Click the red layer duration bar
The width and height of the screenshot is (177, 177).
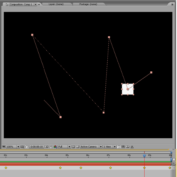coord(85,164)
